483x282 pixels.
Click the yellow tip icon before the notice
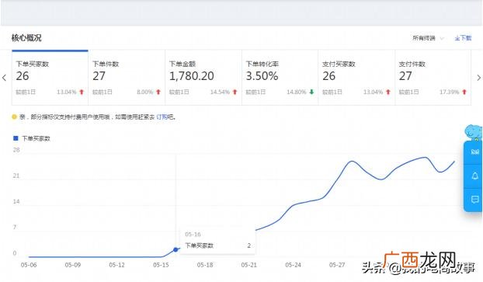(14, 117)
